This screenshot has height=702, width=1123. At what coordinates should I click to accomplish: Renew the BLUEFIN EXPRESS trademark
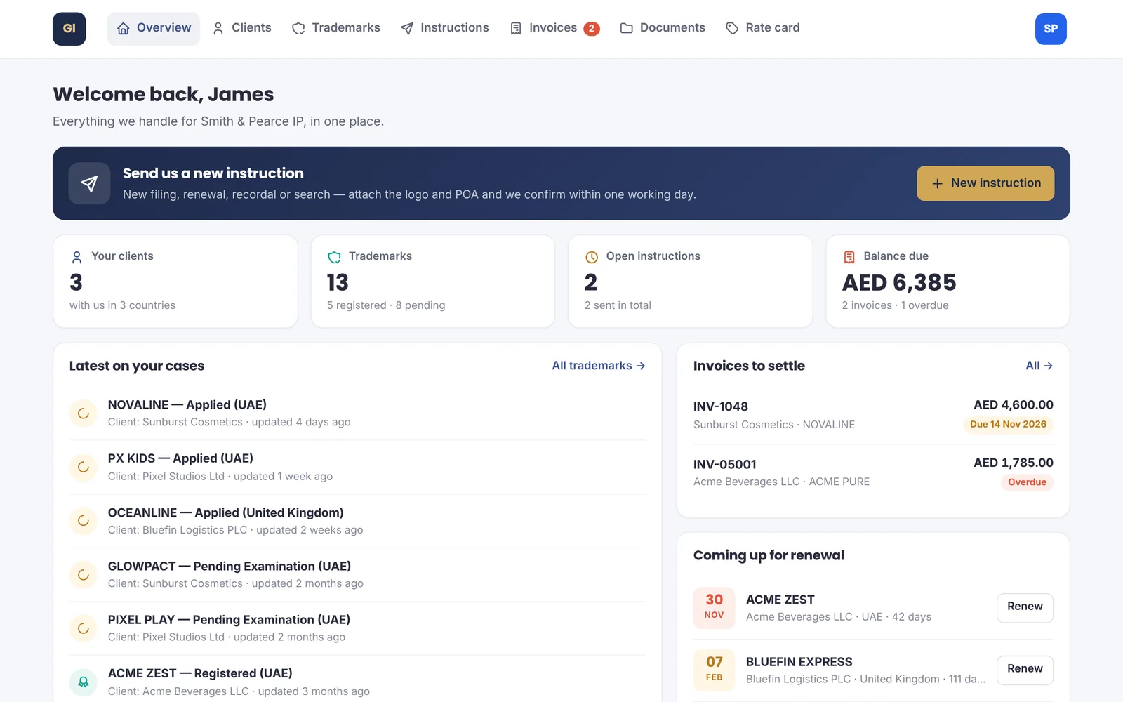coord(1025,670)
